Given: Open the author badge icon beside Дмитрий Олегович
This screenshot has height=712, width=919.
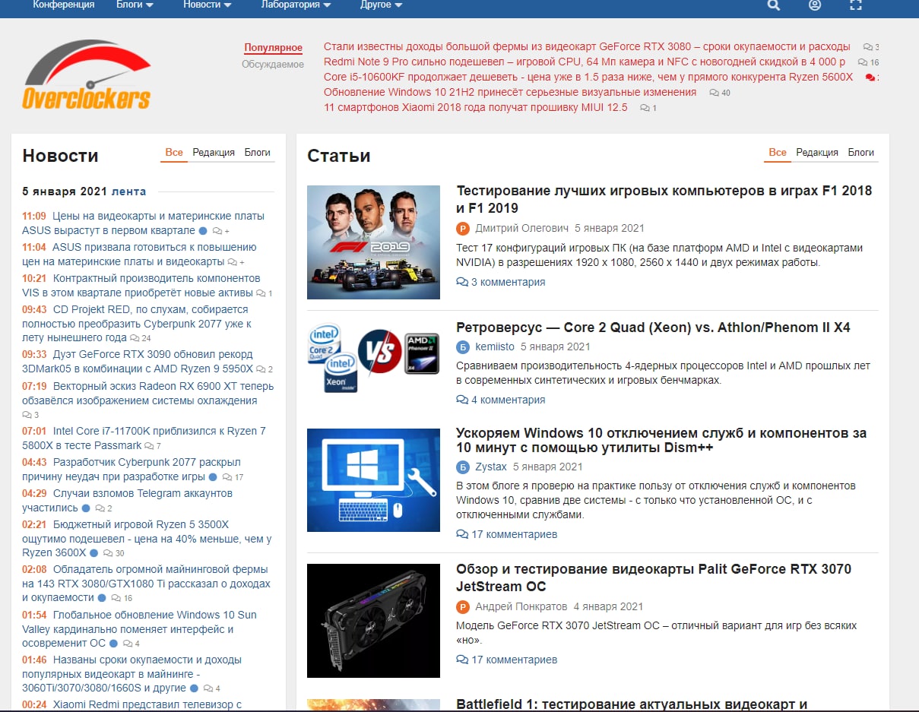Looking at the screenshot, I should point(463,228).
